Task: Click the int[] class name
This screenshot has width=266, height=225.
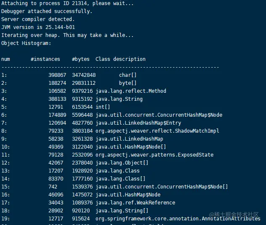Action: tap(103, 107)
